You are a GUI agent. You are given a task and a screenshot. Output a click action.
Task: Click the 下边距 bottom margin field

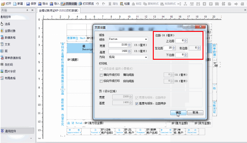point(180,55)
